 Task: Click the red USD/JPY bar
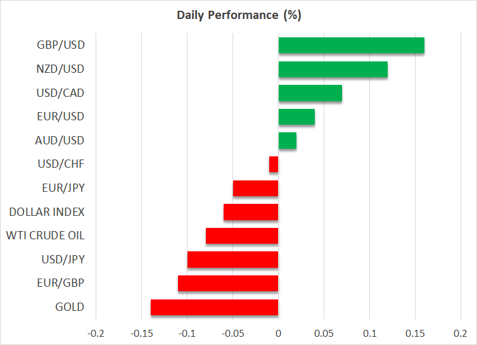(232, 260)
